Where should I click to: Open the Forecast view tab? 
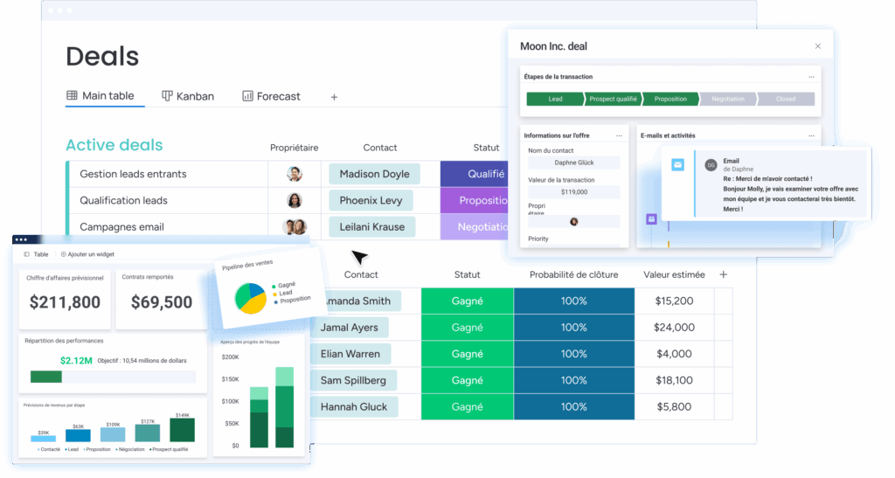[x=271, y=96]
